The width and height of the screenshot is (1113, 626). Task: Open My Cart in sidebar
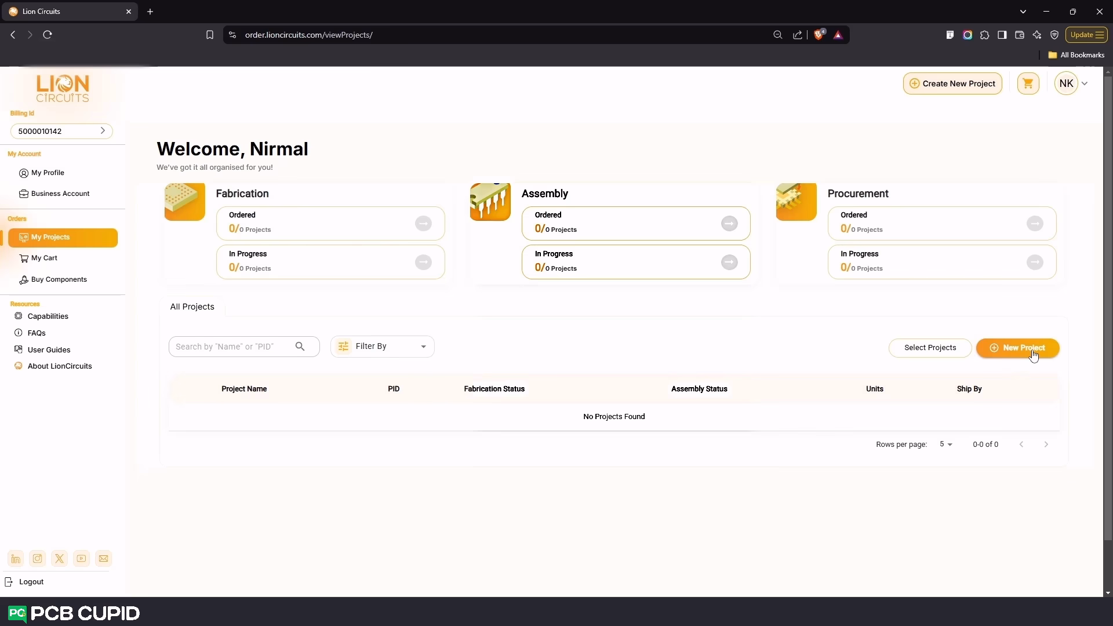point(44,259)
